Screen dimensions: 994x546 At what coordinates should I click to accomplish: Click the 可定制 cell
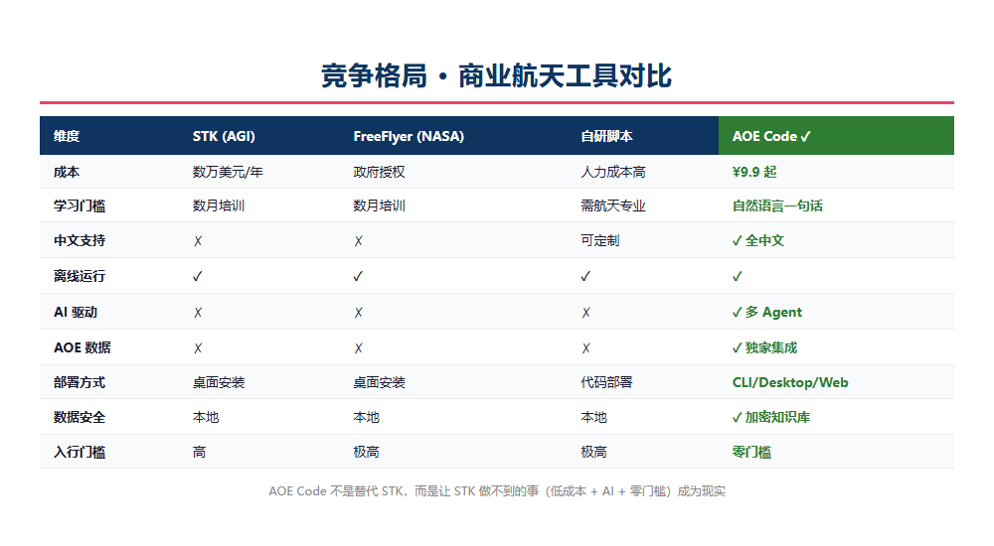600,240
